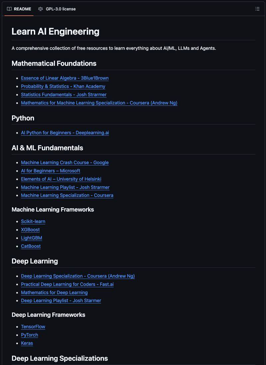The image size is (266, 365).
Task: Open AI Python for Beginners link
Action: (65, 133)
